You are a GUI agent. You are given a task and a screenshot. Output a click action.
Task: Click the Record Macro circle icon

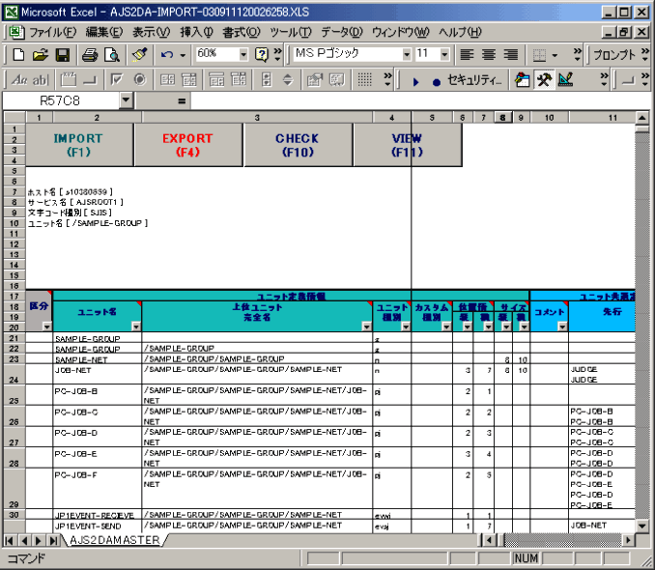(437, 82)
